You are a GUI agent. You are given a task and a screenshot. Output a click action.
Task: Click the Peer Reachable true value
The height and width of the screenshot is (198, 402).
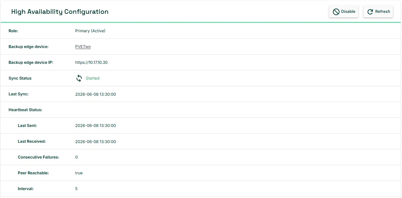(x=79, y=173)
